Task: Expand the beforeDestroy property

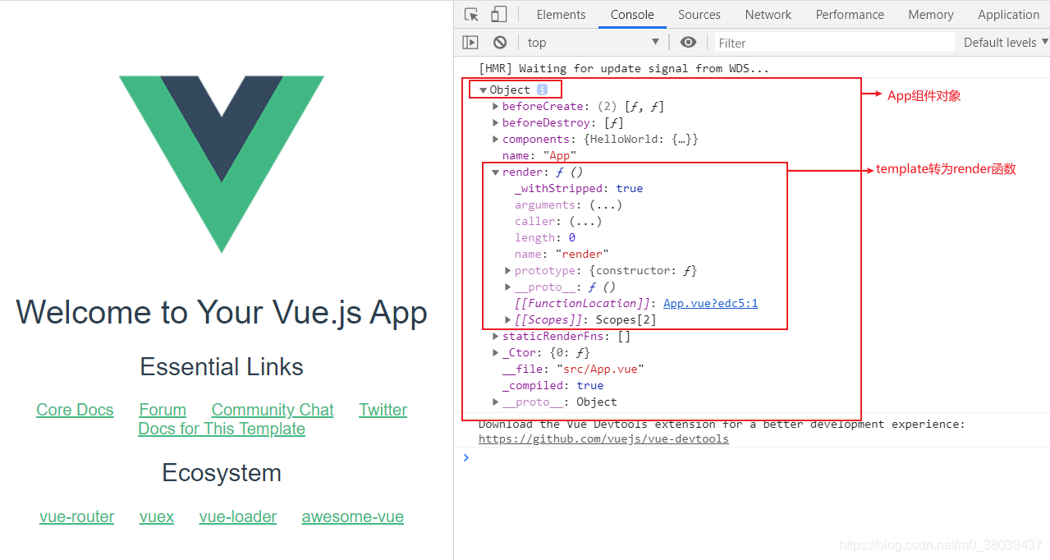Action: pyautogui.click(x=496, y=123)
